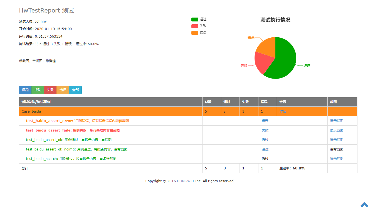Expand 错误 details for test_baidu_assert_error

[x=265, y=121]
